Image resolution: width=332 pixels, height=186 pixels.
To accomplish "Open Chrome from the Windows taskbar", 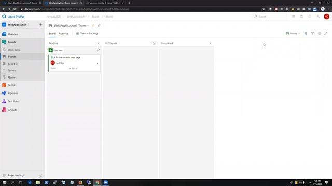I will pyautogui.click(x=98, y=182).
